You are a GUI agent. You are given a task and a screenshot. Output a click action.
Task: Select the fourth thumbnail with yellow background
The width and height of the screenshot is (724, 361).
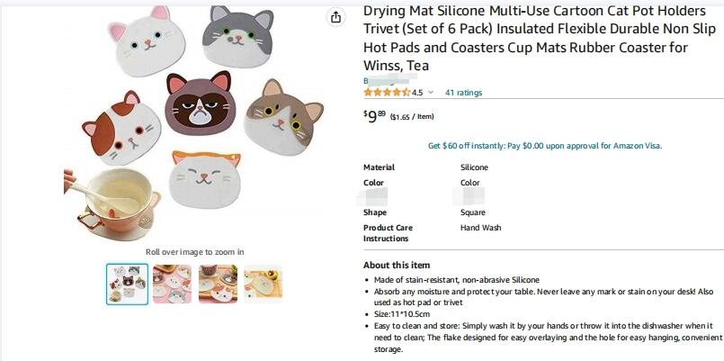pos(263,284)
